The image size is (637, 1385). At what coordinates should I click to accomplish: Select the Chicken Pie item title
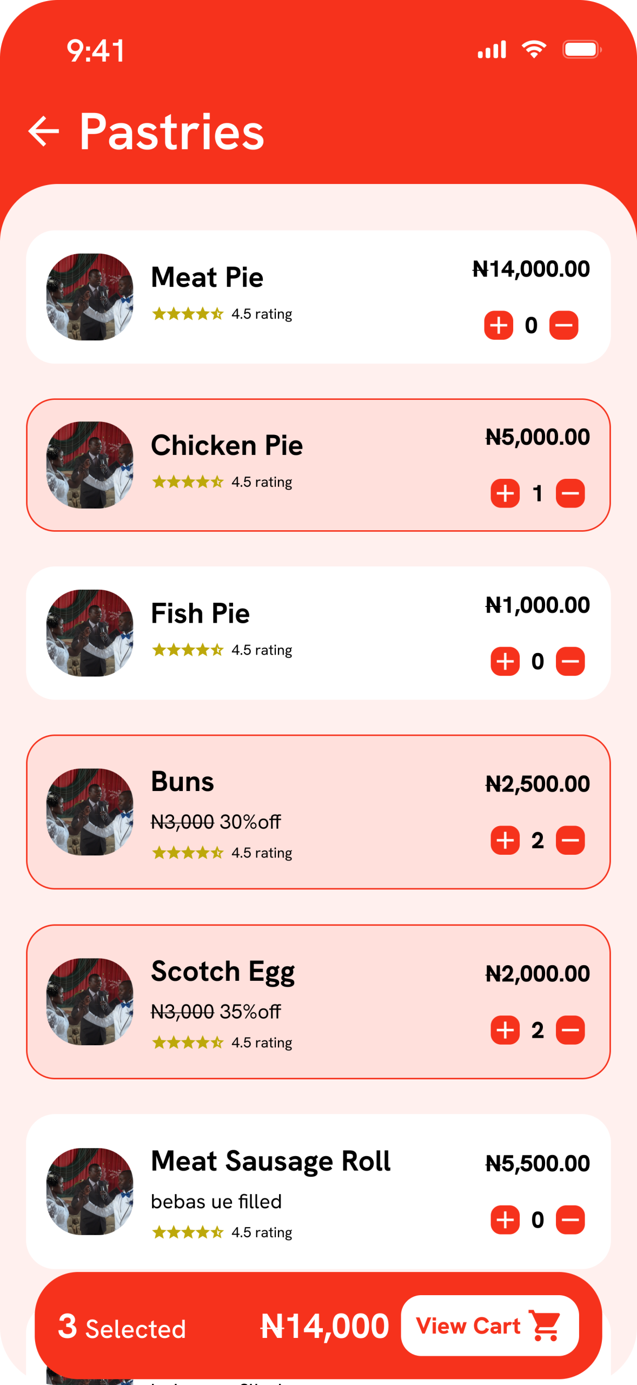pos(227,445)
